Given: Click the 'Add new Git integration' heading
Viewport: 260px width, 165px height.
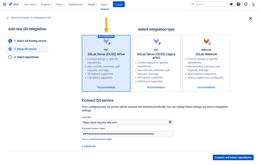Looking at the screenshot, I should point(27,29).
